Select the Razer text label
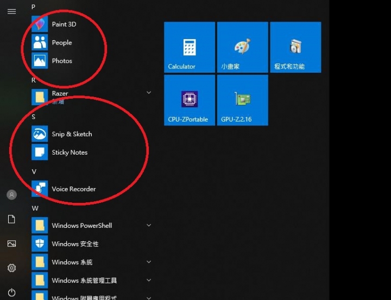This screenshot has width=391, height=300. click(60, 93)
